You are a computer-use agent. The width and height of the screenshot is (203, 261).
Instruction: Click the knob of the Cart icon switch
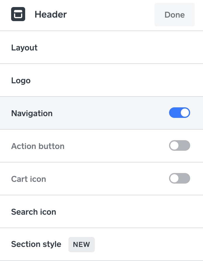click(x=174, y=178)
